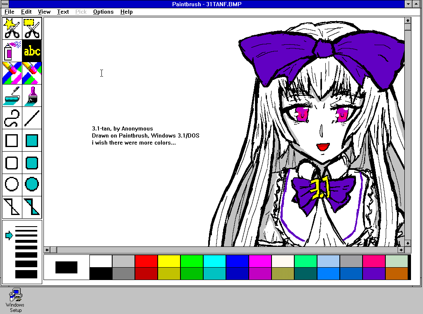Viewport: 423px width, 314px height.
Task: Pick the olive color swatch
Action: click(283, 273)
